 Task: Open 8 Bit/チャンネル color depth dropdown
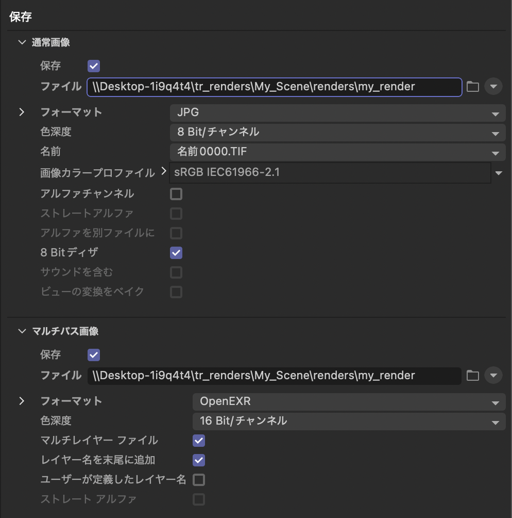[x=337, y=132]
